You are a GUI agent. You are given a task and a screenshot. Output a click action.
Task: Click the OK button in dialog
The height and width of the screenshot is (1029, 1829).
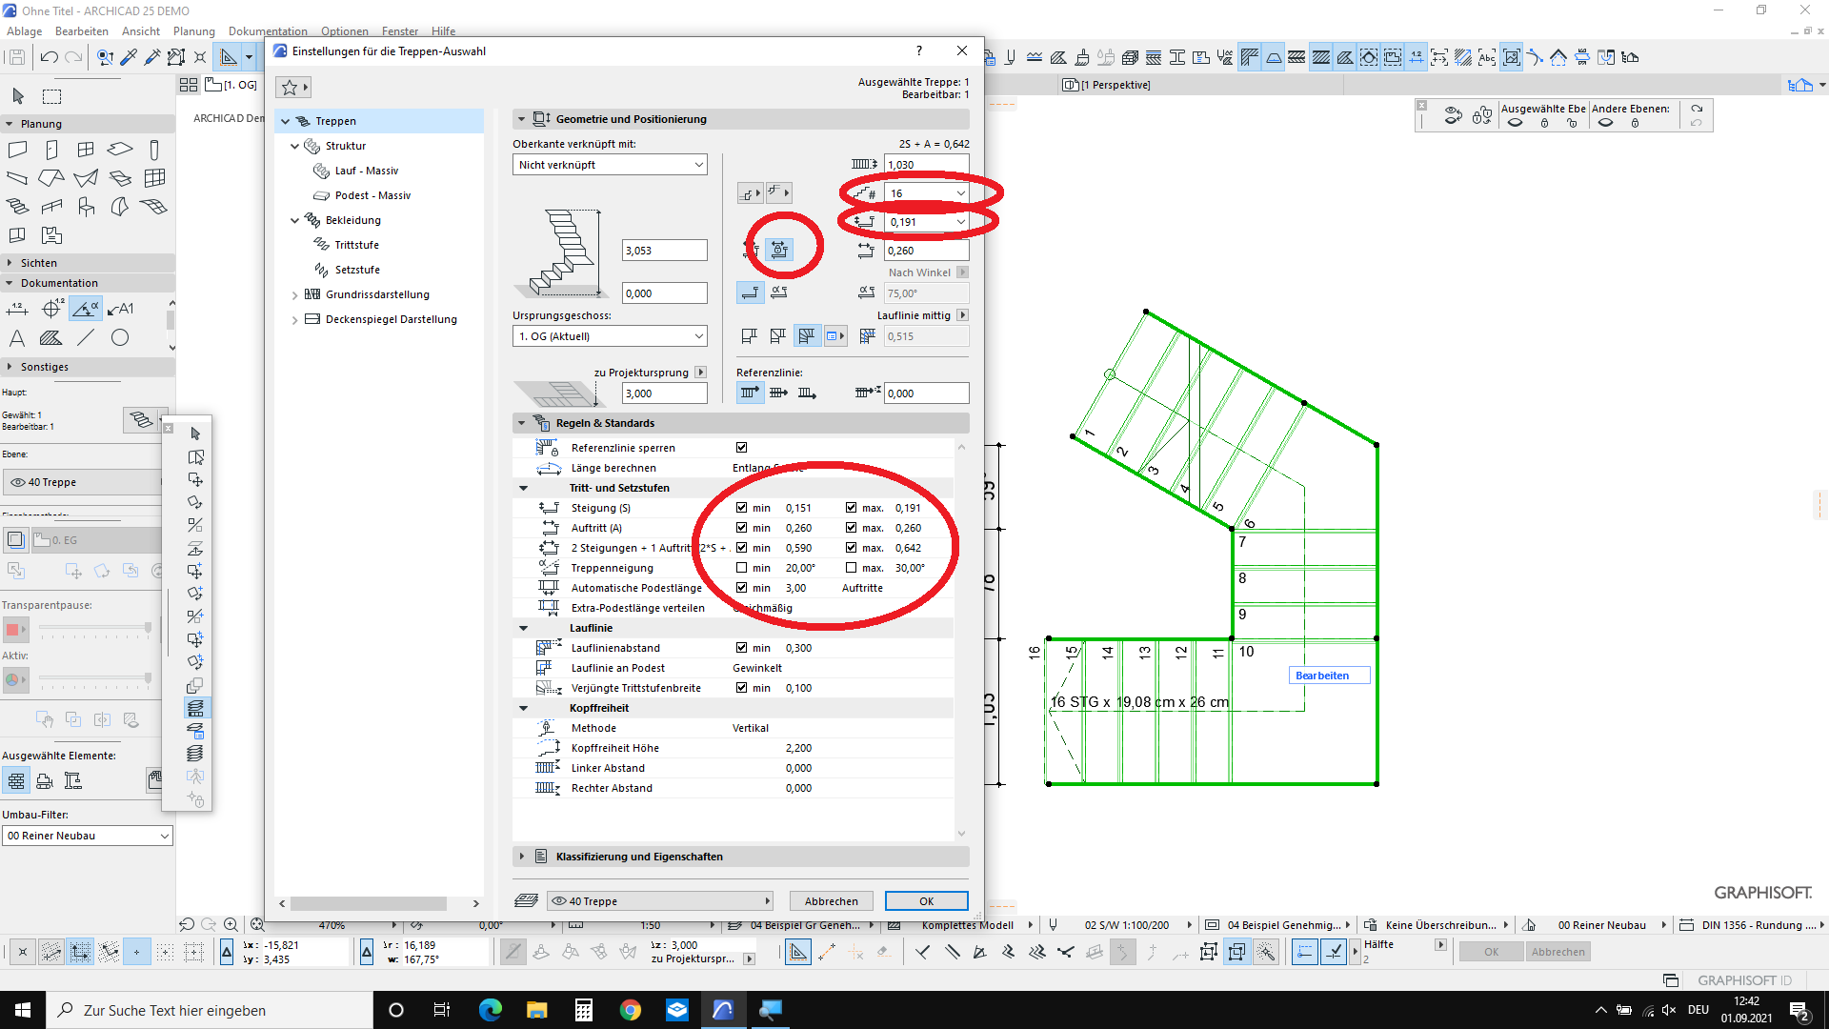(926, 901)
